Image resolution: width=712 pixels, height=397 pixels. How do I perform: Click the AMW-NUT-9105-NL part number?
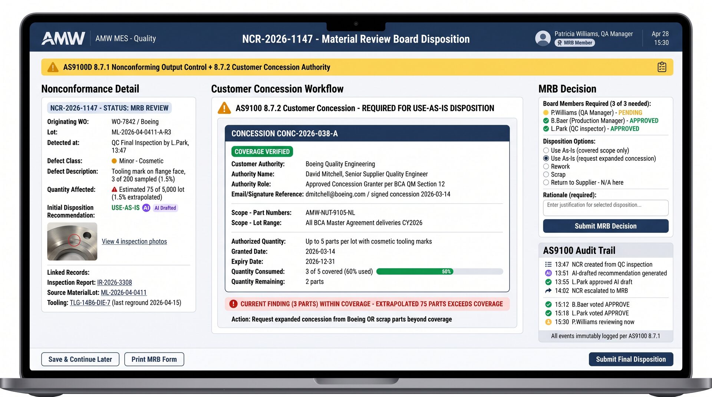pos(330,213)
